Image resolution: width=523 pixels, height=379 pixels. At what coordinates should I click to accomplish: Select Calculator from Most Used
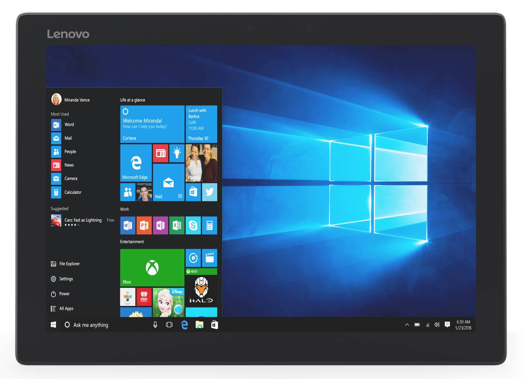point(72,192)
